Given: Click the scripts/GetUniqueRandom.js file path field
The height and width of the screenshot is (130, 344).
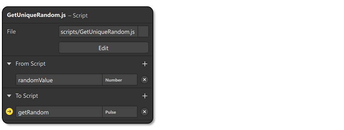Looking at the screenshot, I should (x=98, y=32).
